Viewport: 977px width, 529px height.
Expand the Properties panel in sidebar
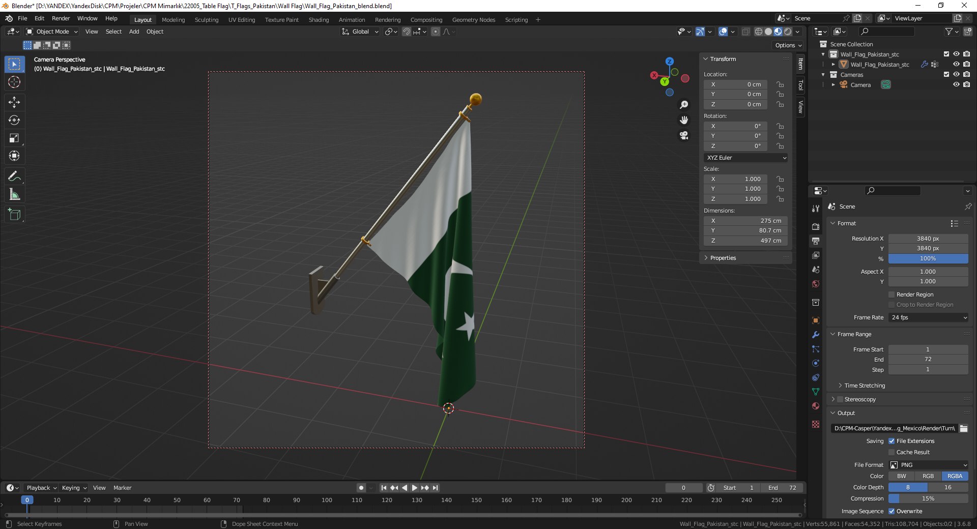point(723,258)
